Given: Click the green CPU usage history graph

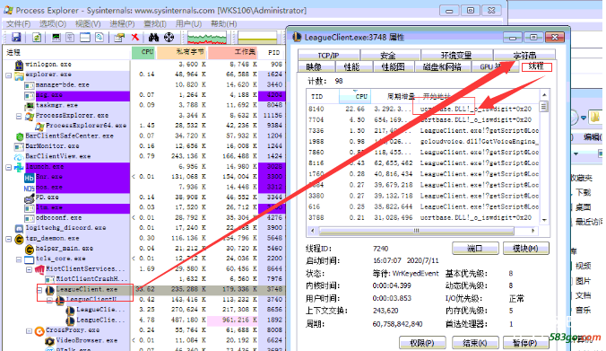Looking at the screenshot, I should 207,38.
